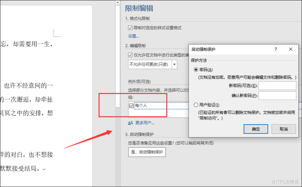Click the 3. 启动强制保护 section heading
This screenshot has width=302, height=187.
(x=139, y=134)
